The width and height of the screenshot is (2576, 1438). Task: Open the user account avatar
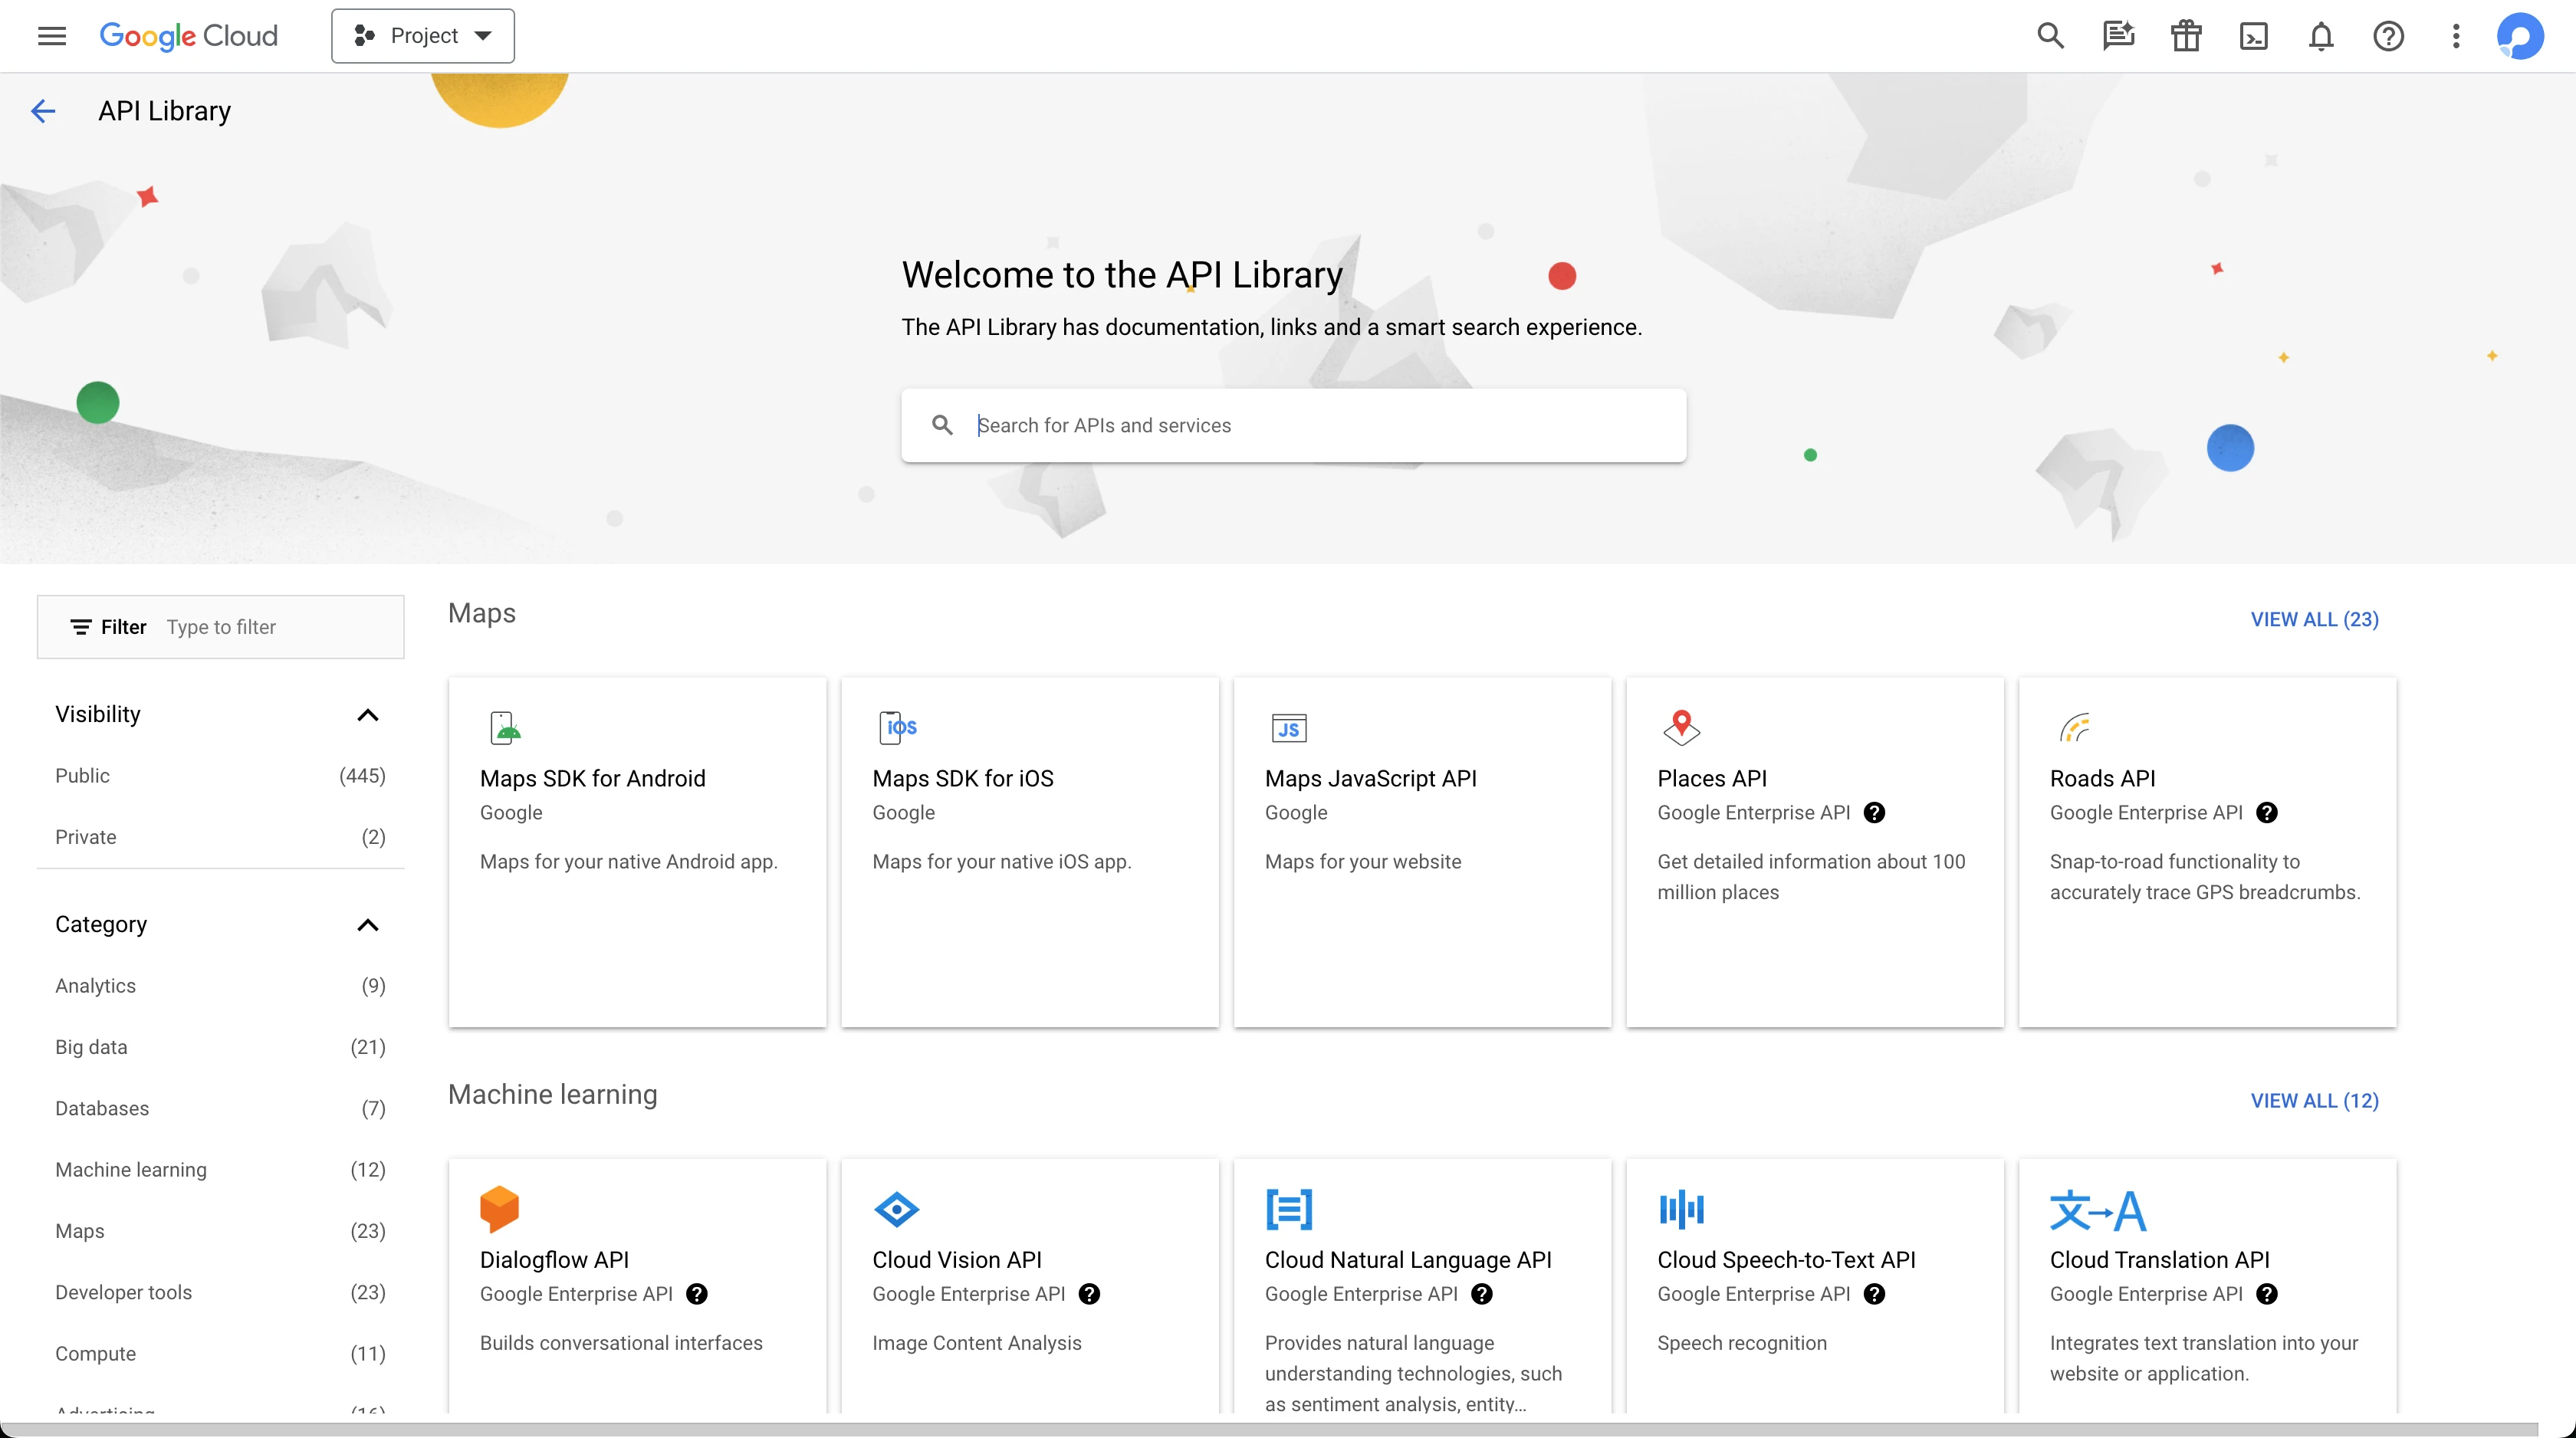click(x=2519, y=36)
